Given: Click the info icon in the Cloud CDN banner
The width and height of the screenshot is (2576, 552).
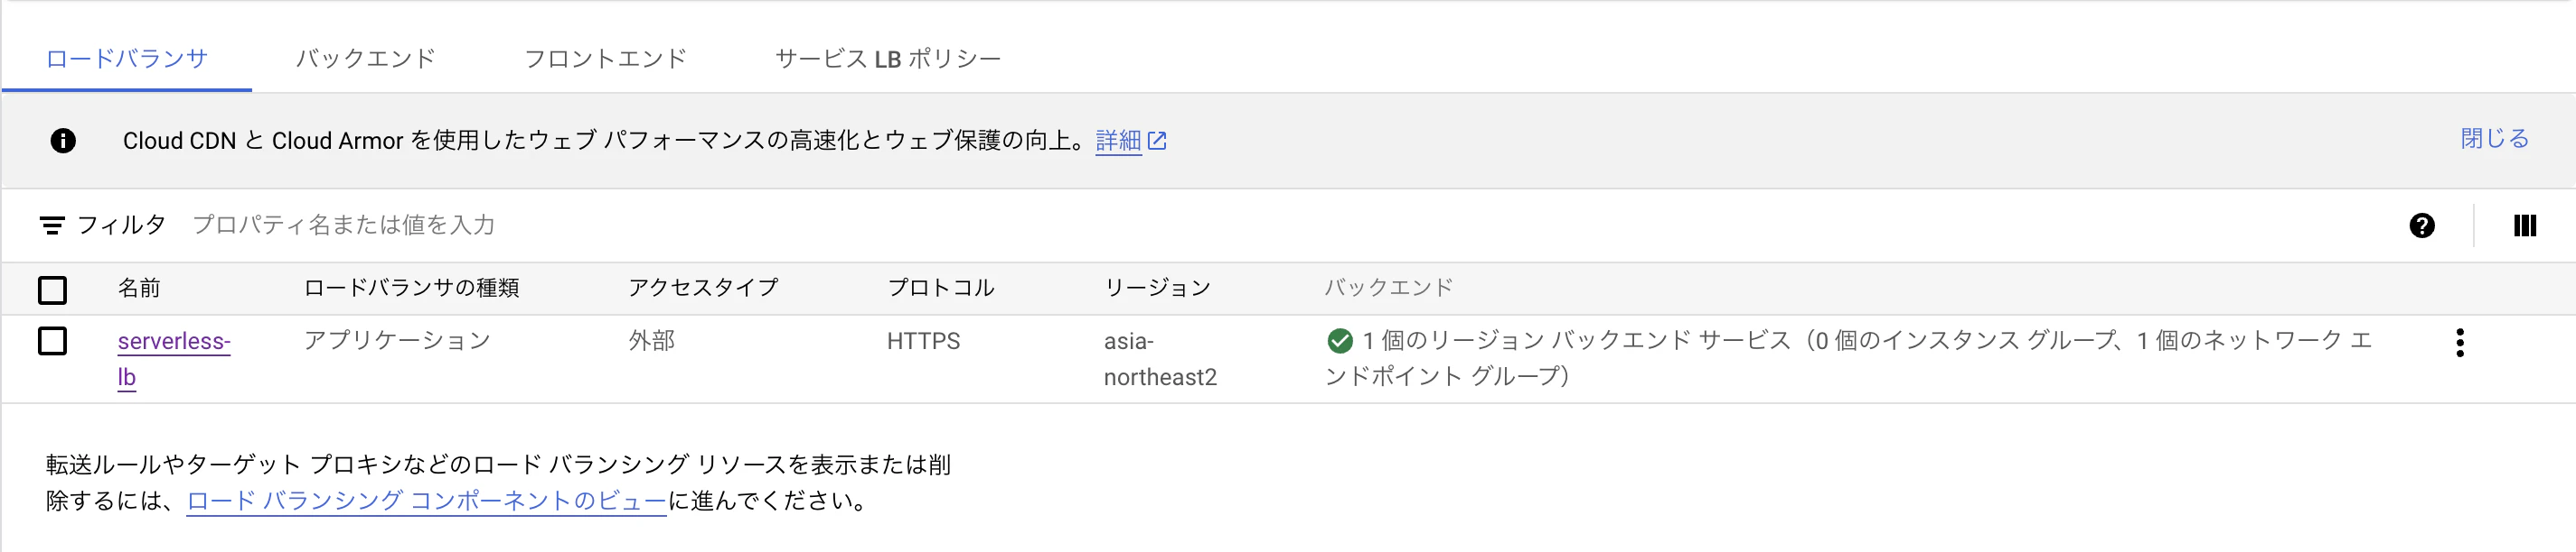Looking at the screenshot, I should (64, 141).
